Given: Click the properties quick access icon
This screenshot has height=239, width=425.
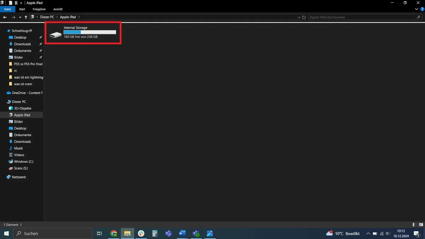Looking at the screenshot, I should click(x=10, y=3).
